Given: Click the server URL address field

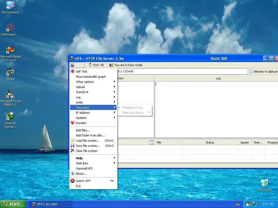Looking at the screenshot, I should tap(182, 71).
